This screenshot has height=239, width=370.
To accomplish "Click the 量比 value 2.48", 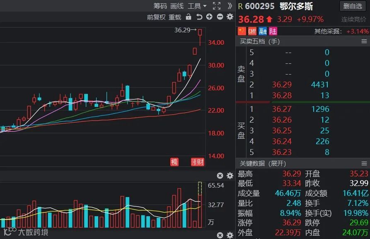I will [x=294, y=203].
